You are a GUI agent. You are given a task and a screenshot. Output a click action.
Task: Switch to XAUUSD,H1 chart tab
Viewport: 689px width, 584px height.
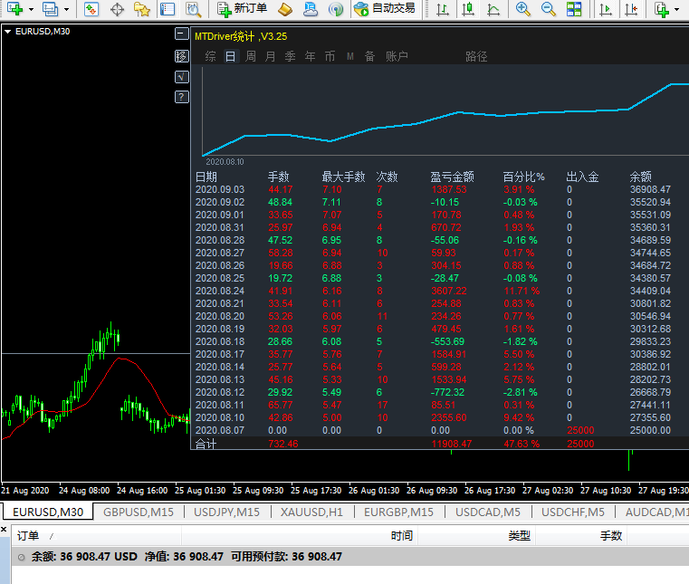[311, 512]
